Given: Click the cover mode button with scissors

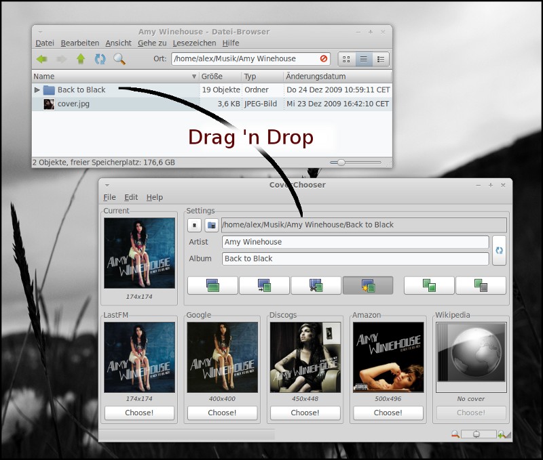Looking at the screenshot, I should tap(316, 285).
